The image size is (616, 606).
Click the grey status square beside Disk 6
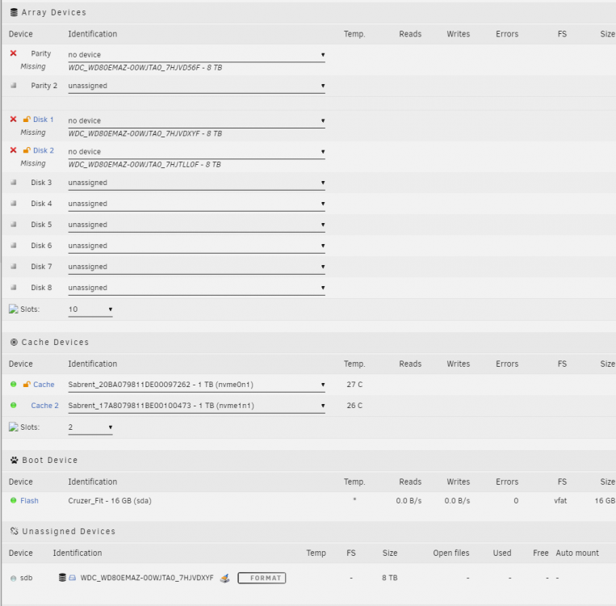[x=14, y=246]
